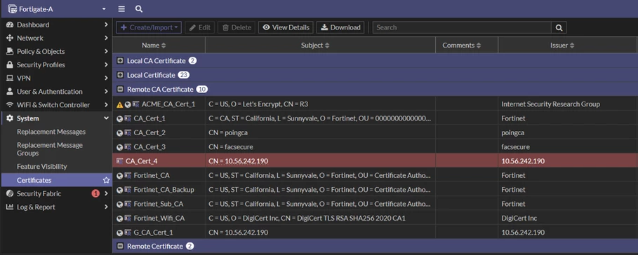Collapse the Remote CA Certificate group
The width and height of the screenshot is (638, 255).
pyautogui.click(x=120, y=90)
